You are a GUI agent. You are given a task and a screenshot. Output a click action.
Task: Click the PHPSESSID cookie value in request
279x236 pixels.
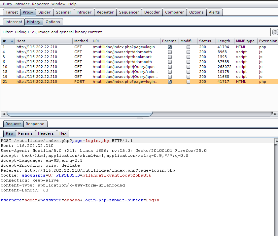coord(117,175)
